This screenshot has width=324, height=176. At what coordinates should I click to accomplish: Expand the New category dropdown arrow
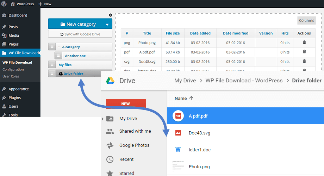tap(107, 25)
